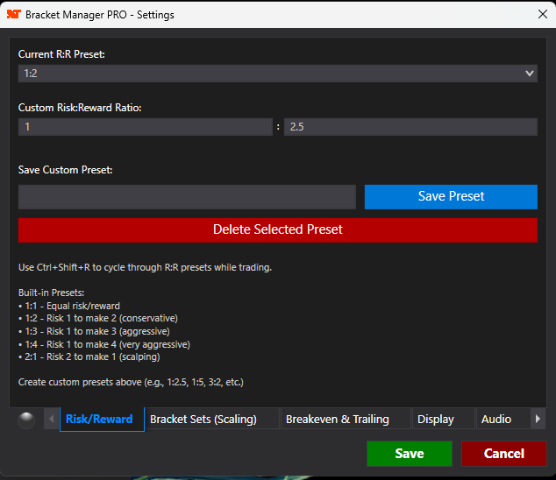Screen dimensions: 556x480
Task: Open the Current R:R Preset dropdown
Action: 278,74
